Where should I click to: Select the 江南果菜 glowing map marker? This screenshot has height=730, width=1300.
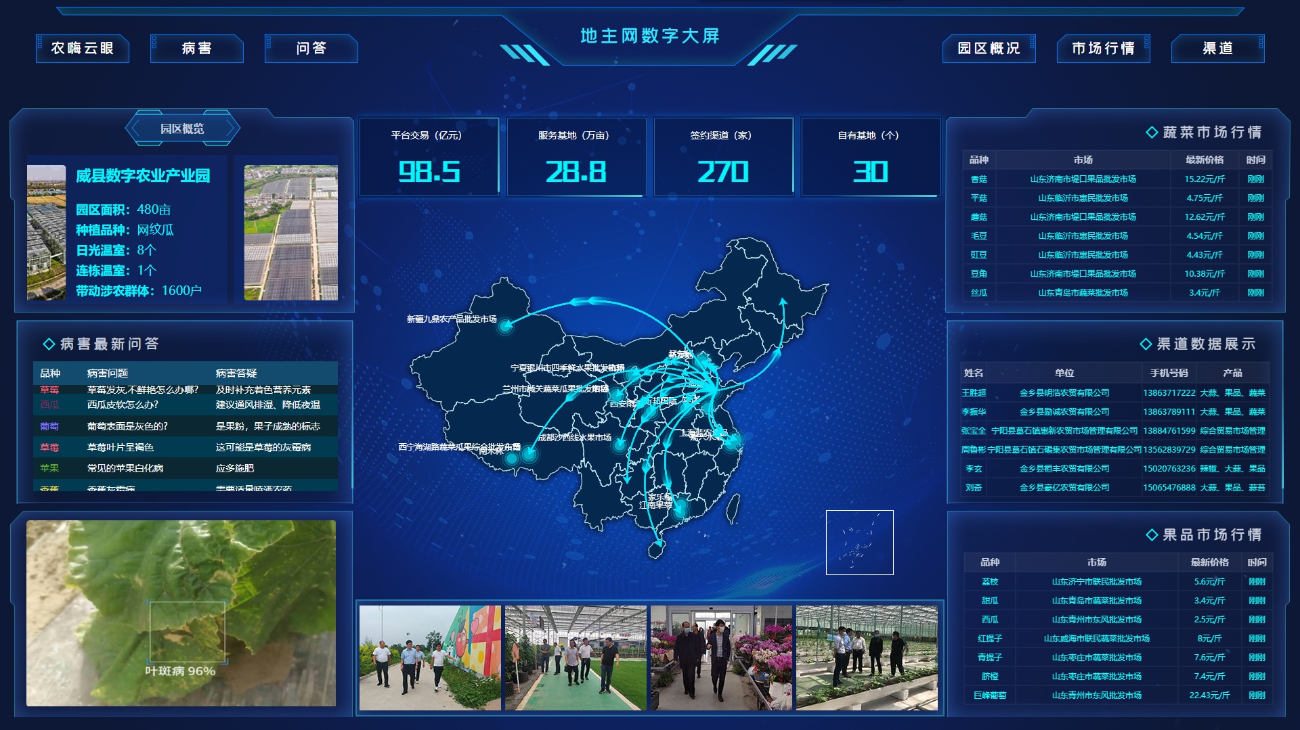click(680, 507)
